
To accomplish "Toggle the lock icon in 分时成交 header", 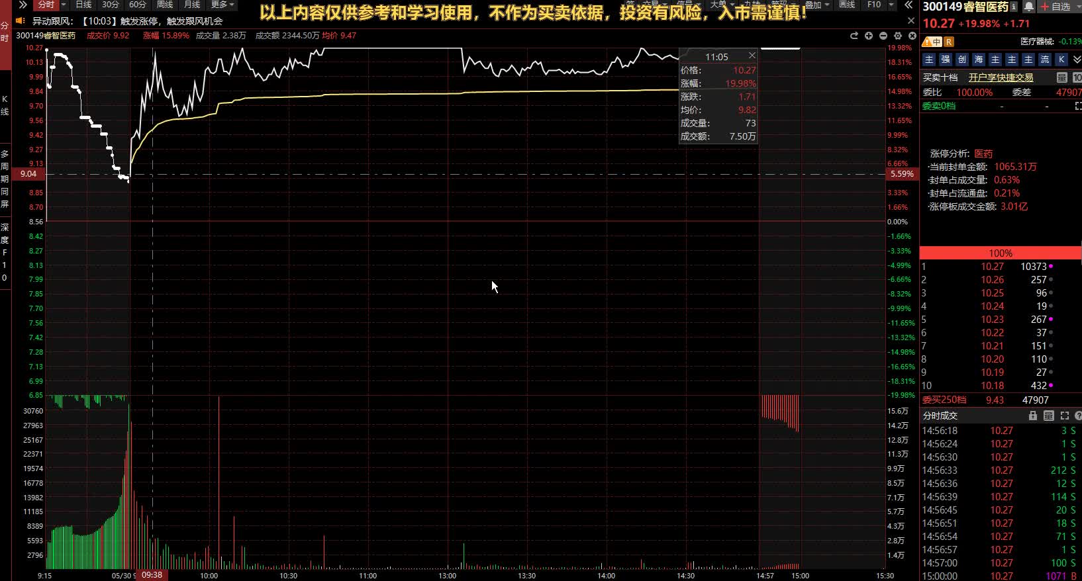I will tap(1032, 416).
